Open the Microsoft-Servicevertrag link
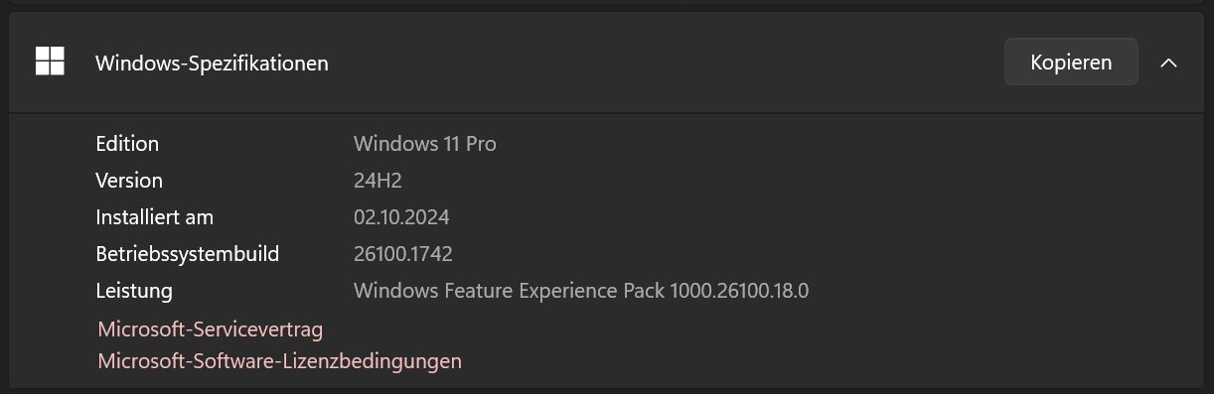 tap(211, 328)
